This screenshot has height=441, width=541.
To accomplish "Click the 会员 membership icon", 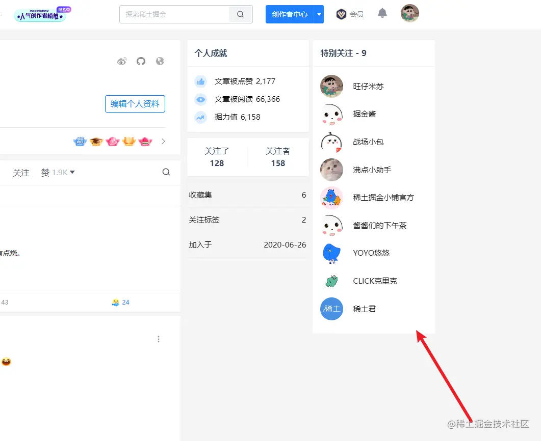I will coord(341,14).
